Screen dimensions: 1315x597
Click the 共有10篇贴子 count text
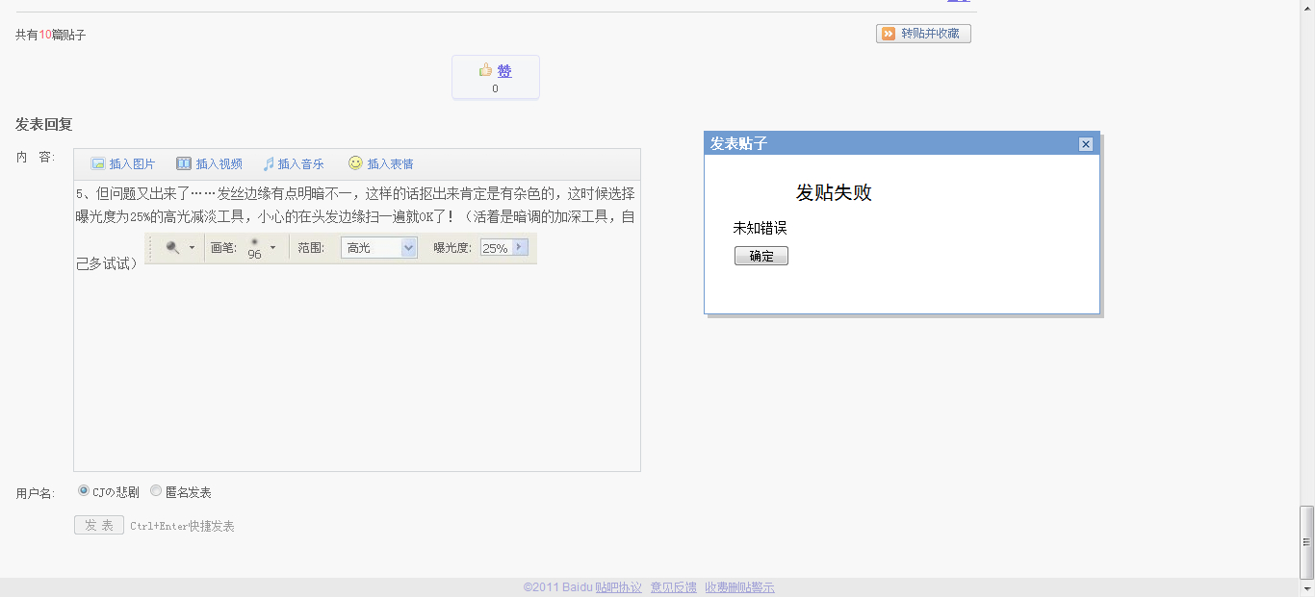pos(51,35)
